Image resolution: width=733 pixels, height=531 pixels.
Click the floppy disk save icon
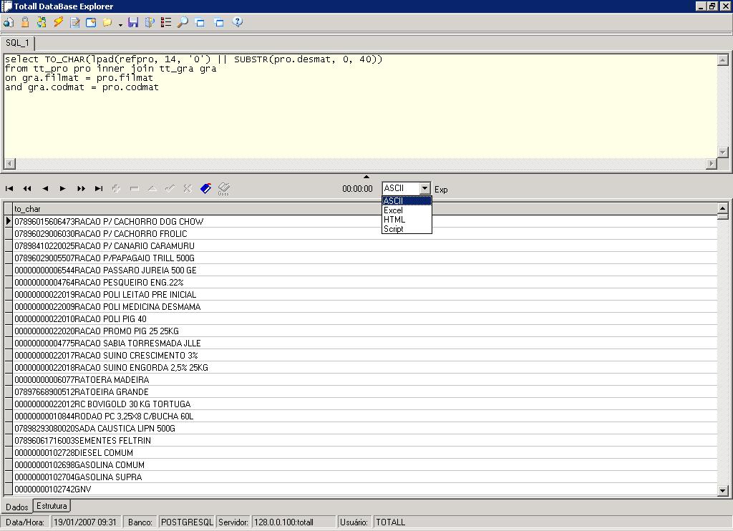click(133, 22)
